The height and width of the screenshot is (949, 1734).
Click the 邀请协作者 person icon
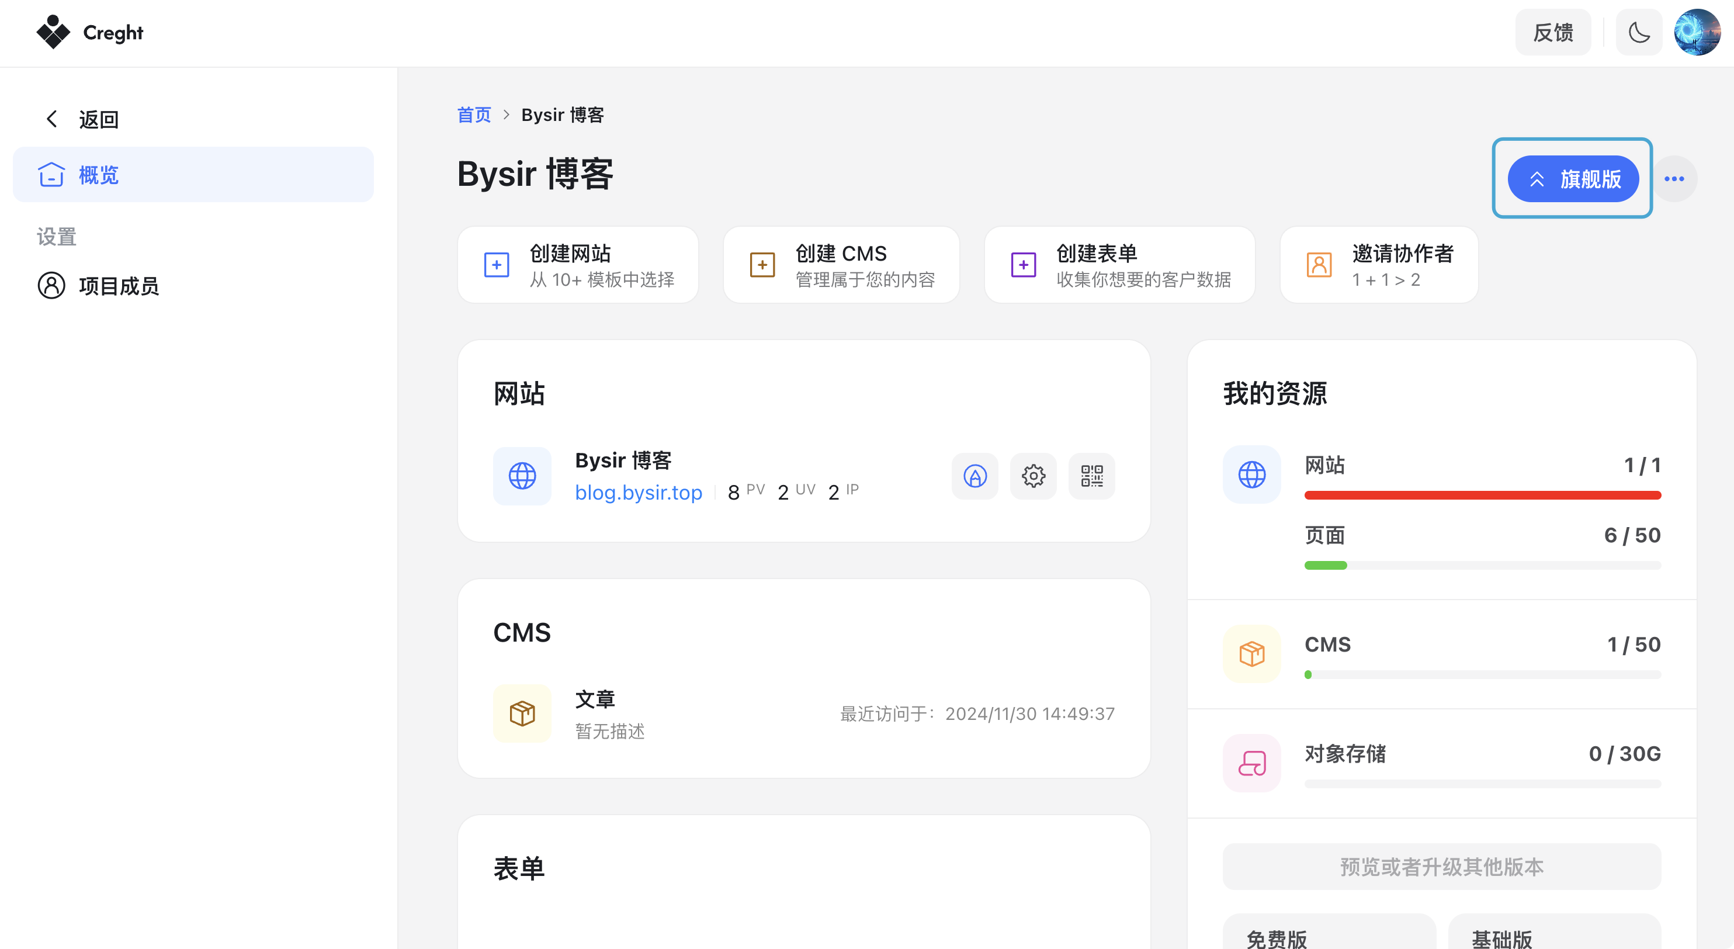point(1319,265)
